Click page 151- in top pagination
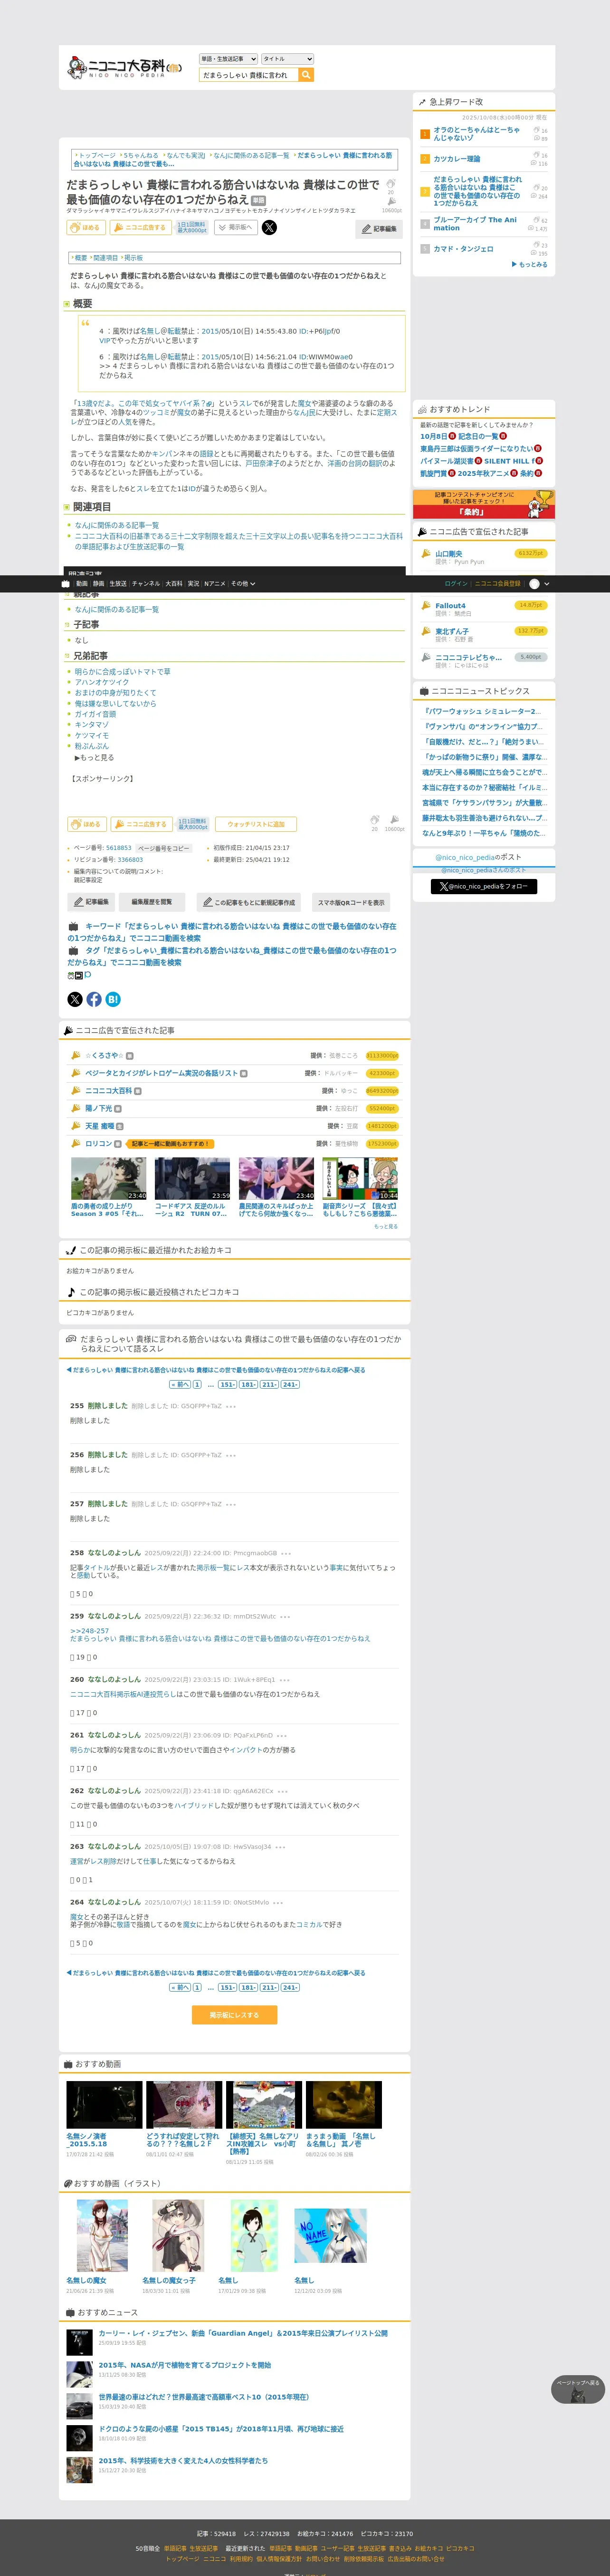The height and width of the screenshot is (2576, 610). (x=228, y=1385)
